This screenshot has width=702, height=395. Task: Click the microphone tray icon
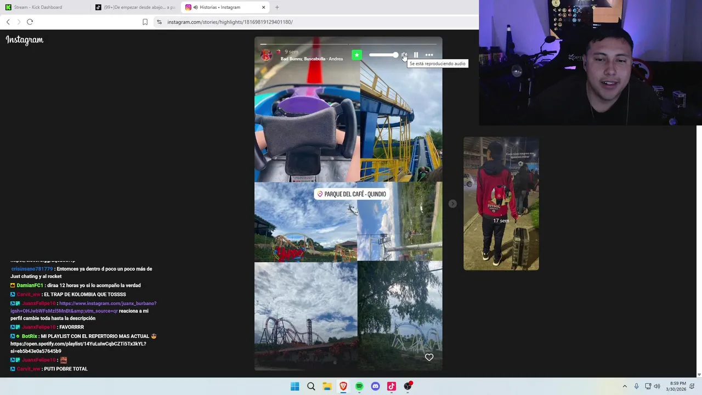click(636, 386)
